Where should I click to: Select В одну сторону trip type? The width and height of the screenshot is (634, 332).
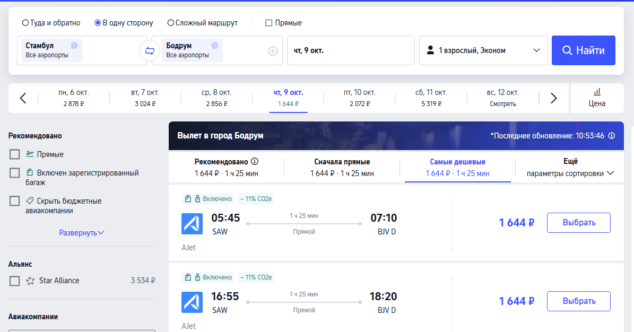tap(124, 23)
